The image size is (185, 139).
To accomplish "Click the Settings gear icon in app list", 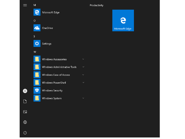I will tap(37, 44).
